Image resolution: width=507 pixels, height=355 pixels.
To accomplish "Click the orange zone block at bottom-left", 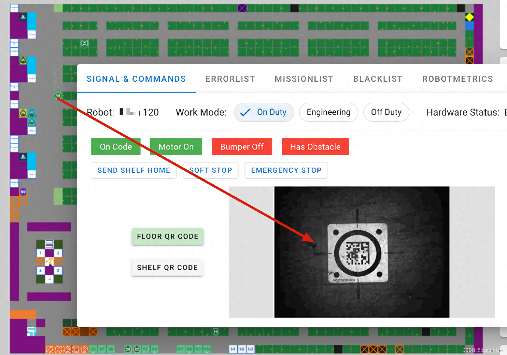I will [x=23, y=314].
